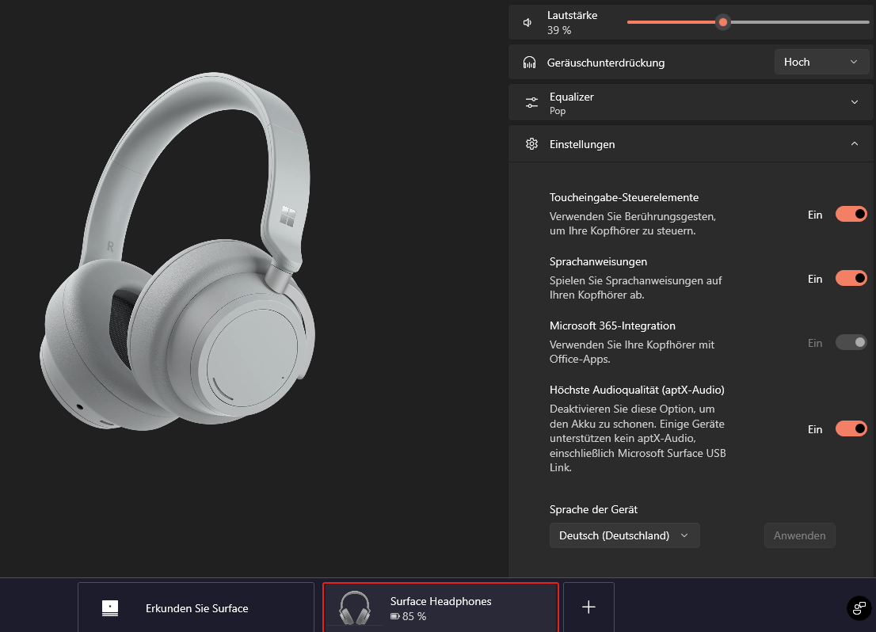This screenshot has width=876, height=632.
Task: Click the headphones thumbnail in Surface Headphones tab
Action: (355, 608)
